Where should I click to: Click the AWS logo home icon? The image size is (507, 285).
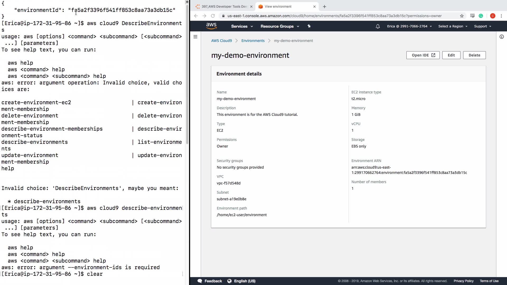pos(211,26)
